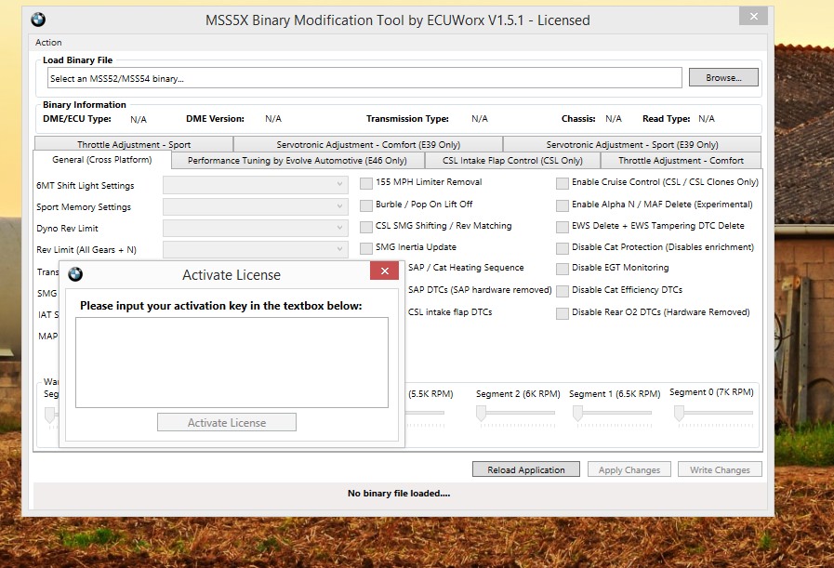Viewport: 834px width, 568px height.
Task: Close the Activate License dialog
Action: [385, 271]
